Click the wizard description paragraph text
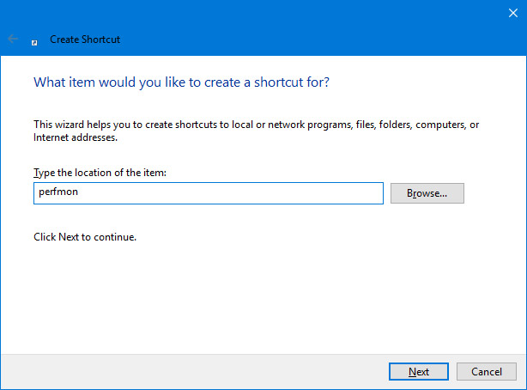Viewport: 527px width, 390px height. pyautogui.click(x=256, y=131)
